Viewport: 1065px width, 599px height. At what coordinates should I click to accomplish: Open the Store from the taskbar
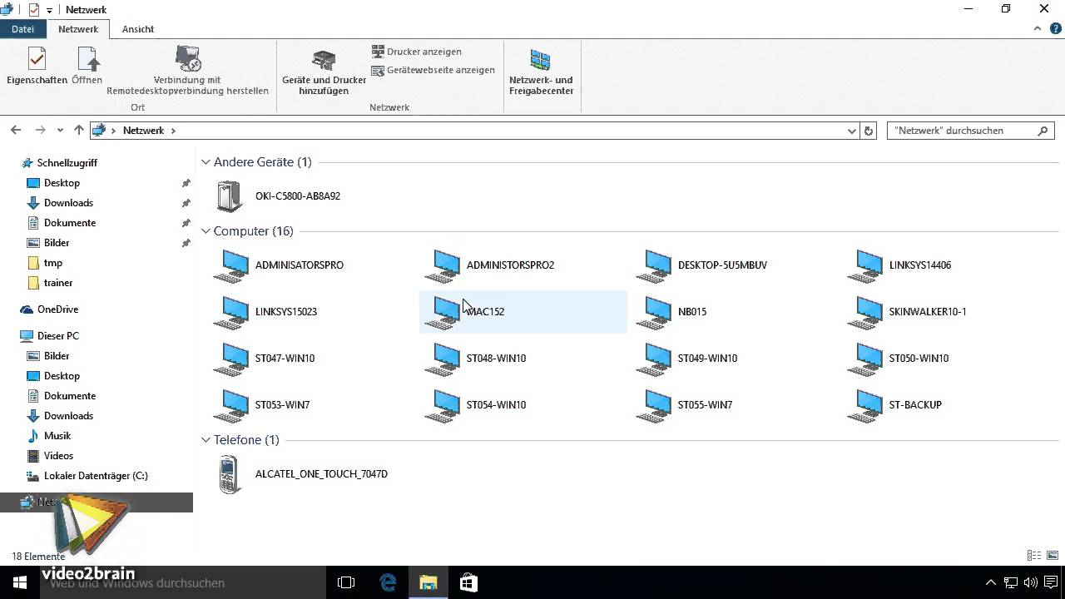(468, 583)
